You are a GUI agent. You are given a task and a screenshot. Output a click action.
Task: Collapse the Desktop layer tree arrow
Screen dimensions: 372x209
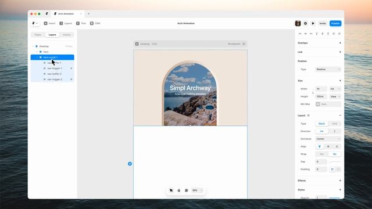pos(33,46)
